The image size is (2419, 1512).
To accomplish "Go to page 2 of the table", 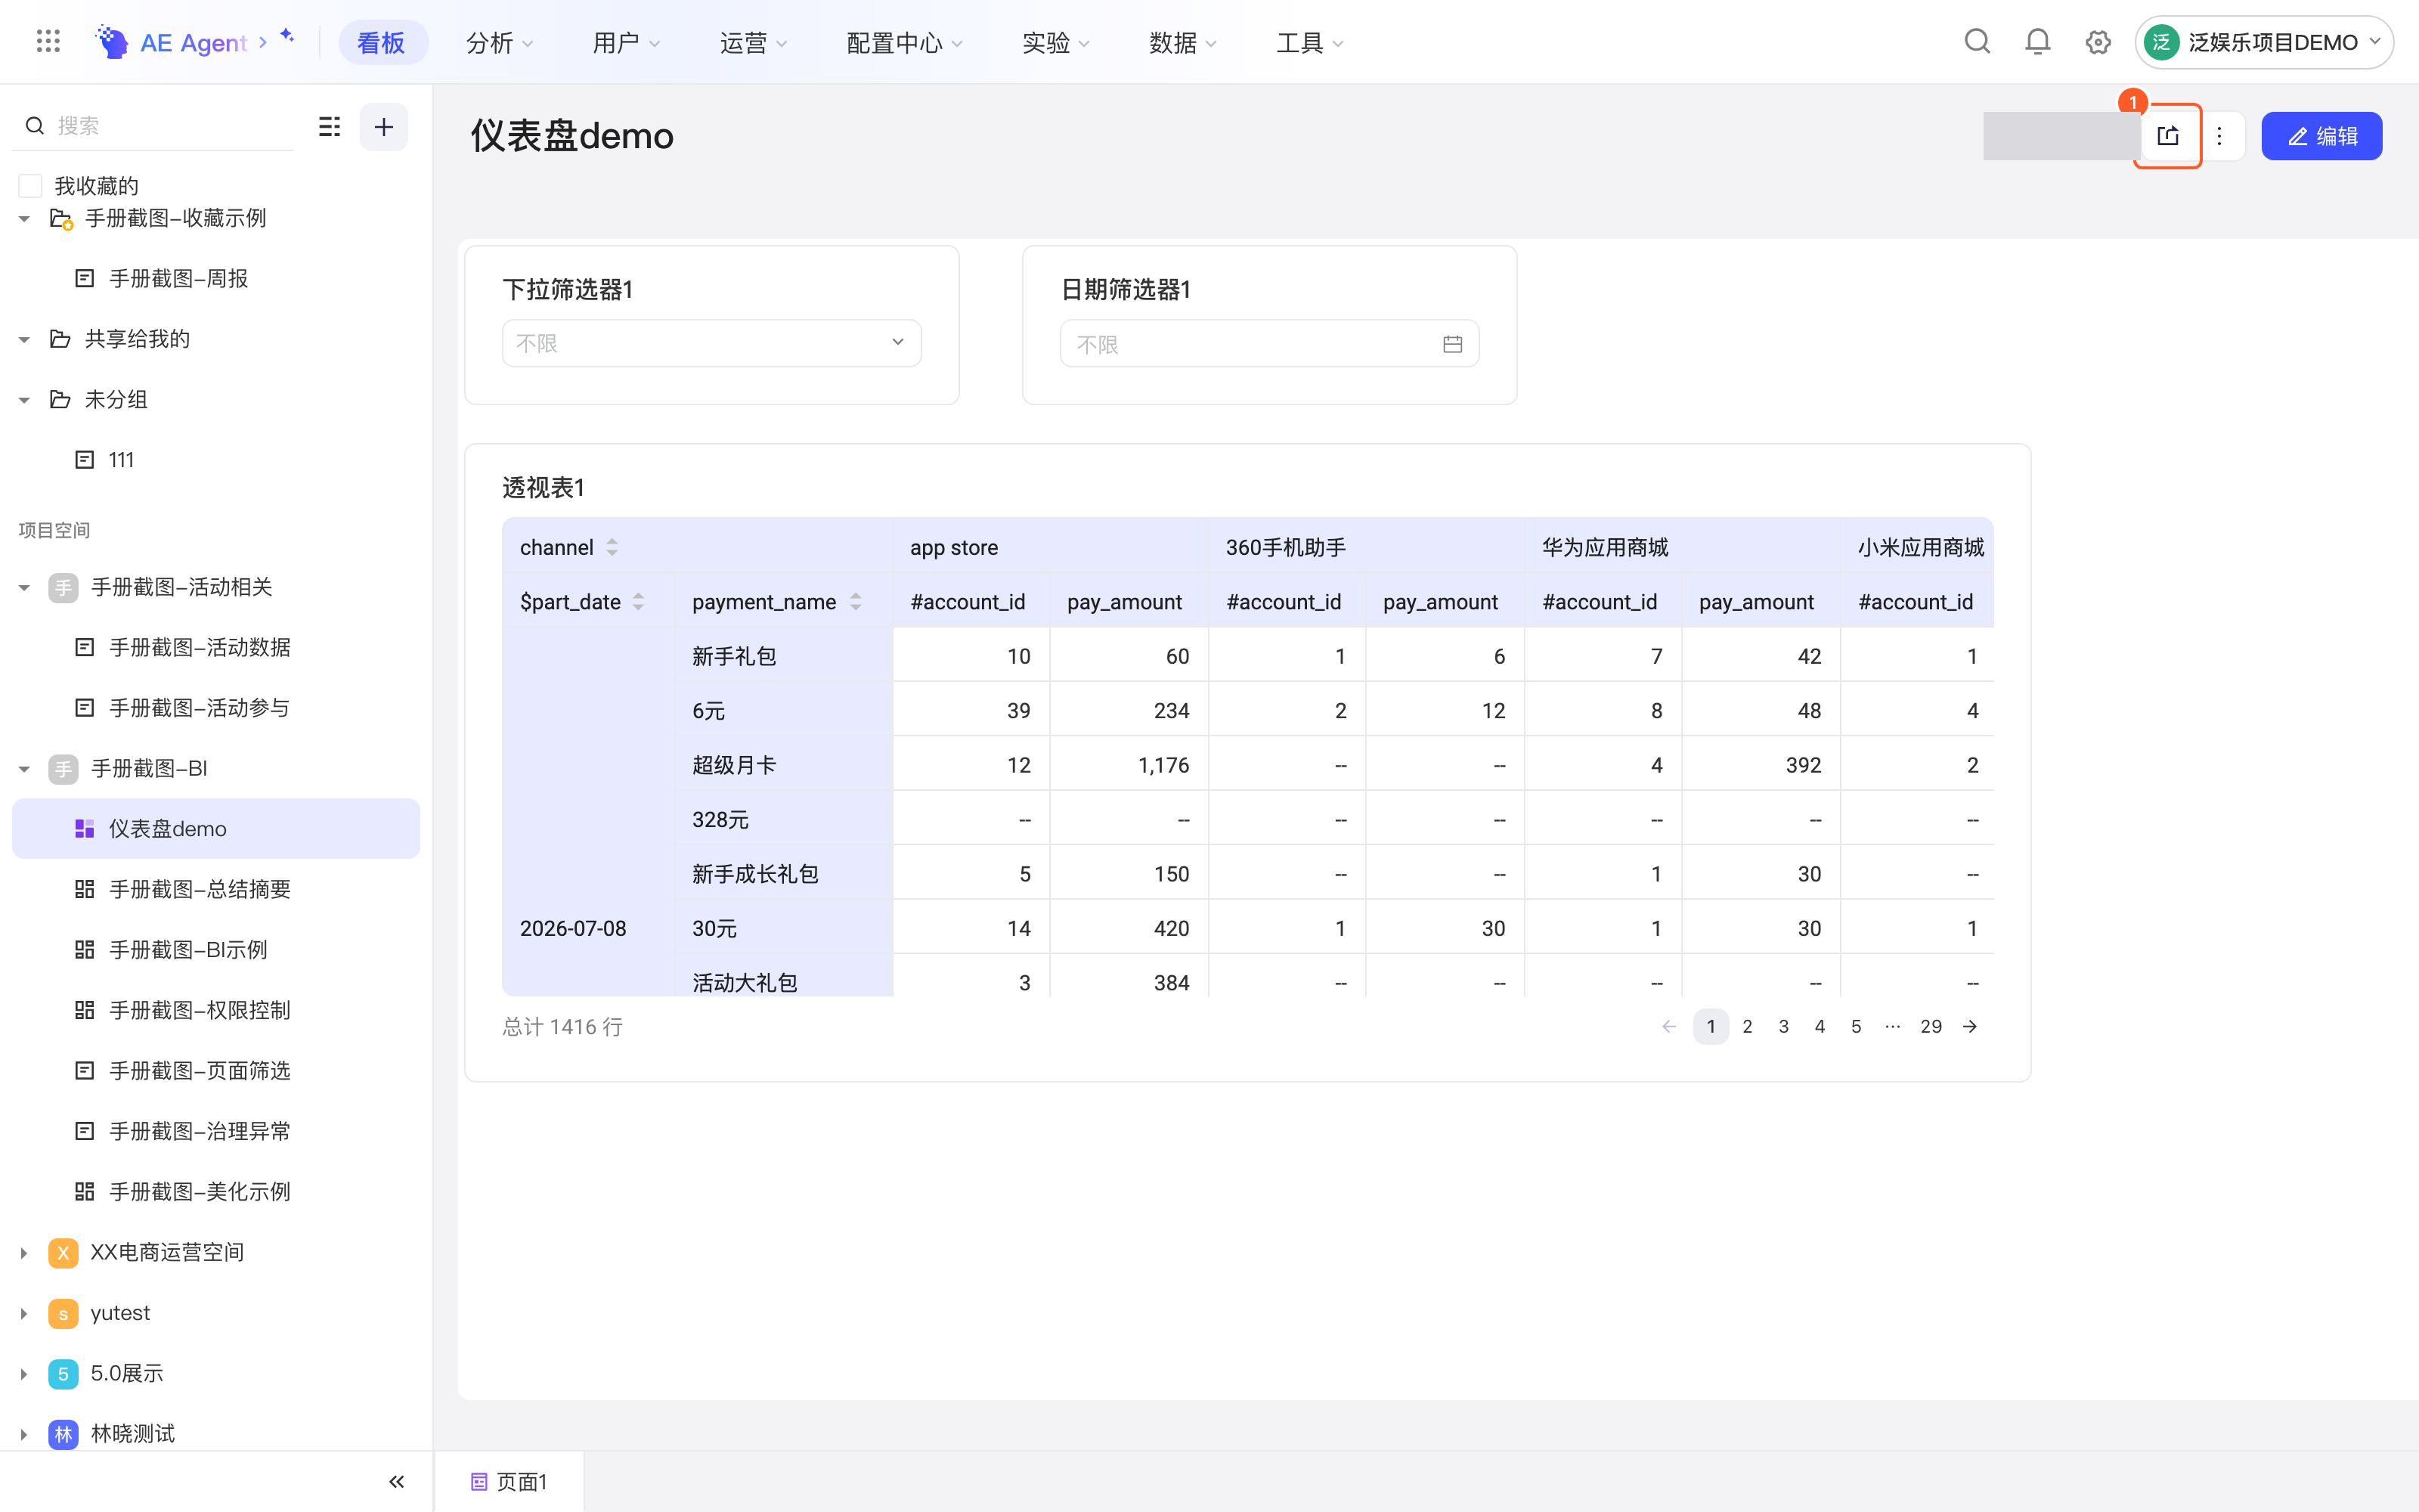I will pyautogui.click(x=1747, y=1026).
